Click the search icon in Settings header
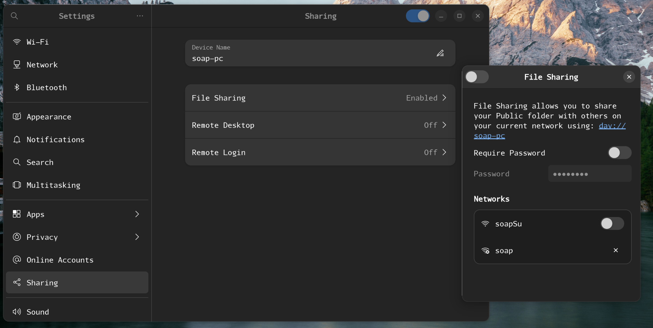 (14, 16)
